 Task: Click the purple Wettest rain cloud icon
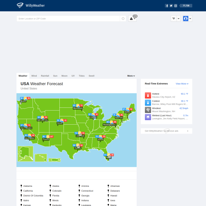point(148,117)
